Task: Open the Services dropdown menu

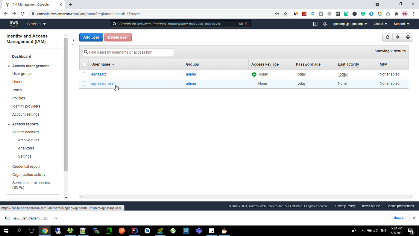Action: (37, 24)
